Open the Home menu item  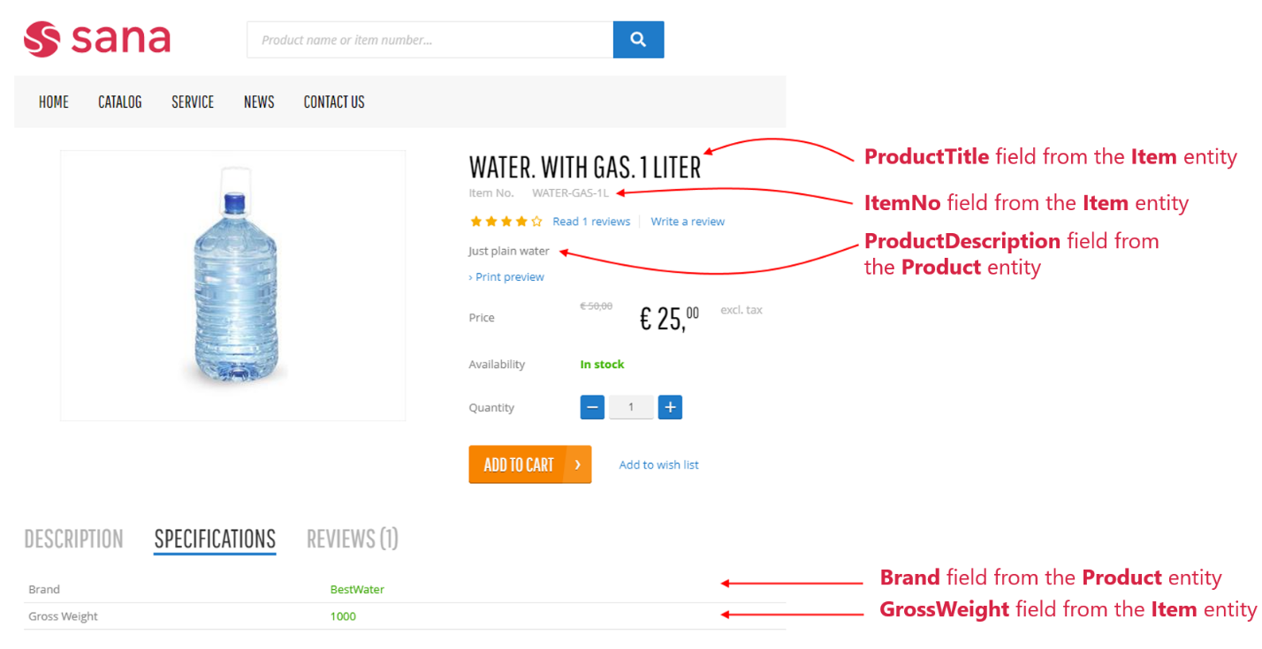54,102
